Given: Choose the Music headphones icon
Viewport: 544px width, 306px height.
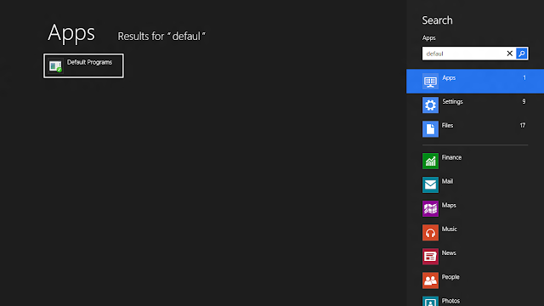Looking at the screenshot, I should point(430,233).
